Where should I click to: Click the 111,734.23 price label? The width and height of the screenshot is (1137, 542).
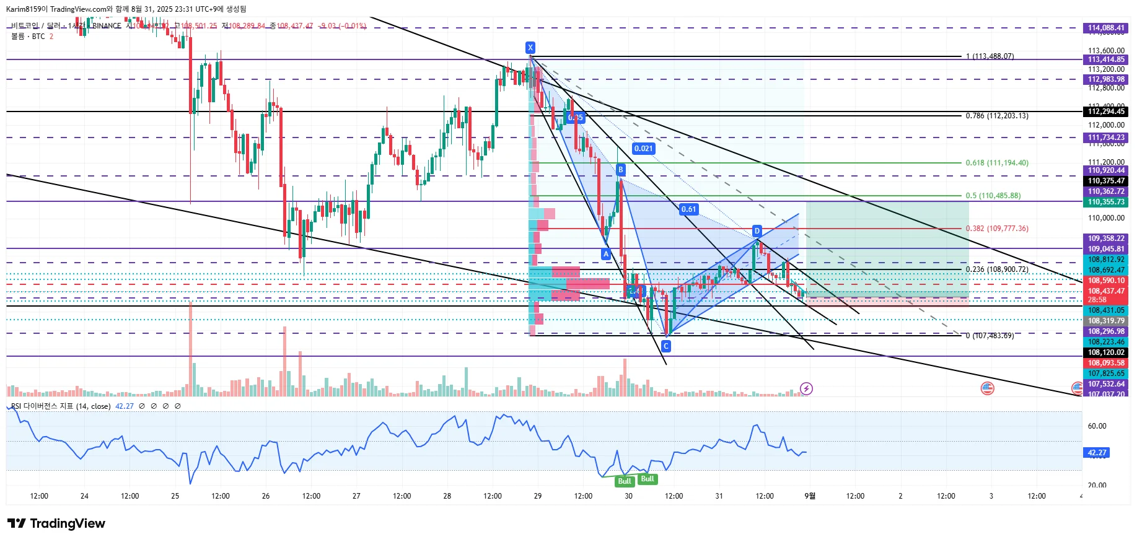1106,138
